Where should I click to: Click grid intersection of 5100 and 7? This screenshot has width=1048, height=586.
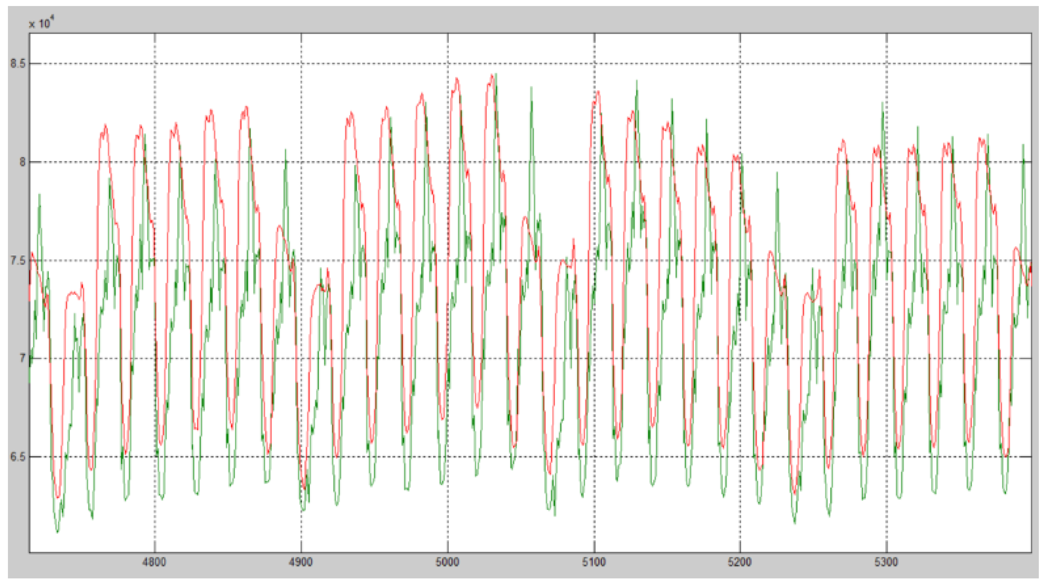coord(594,359)
